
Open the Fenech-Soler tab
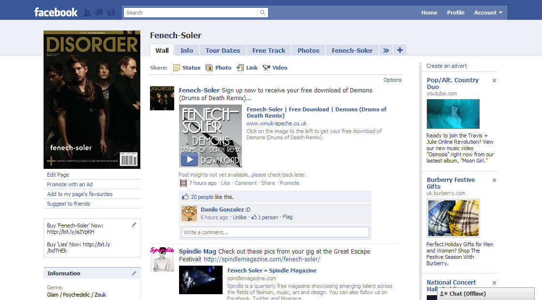[352, 50]
